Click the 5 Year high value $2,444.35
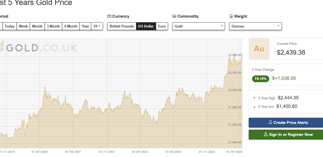This screenshot has width=323, height=157. pos(288,98)
